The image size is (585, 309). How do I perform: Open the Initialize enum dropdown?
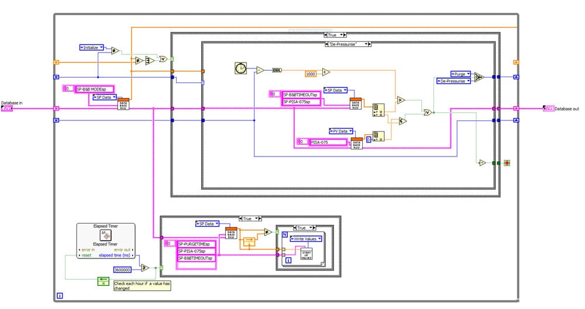point(91,47)
